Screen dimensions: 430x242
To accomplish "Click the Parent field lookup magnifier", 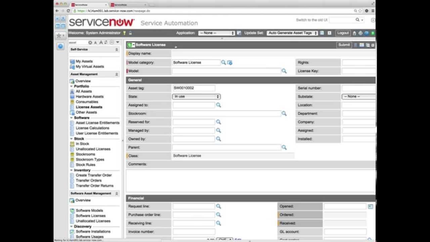I will click(x=284, y=147).
